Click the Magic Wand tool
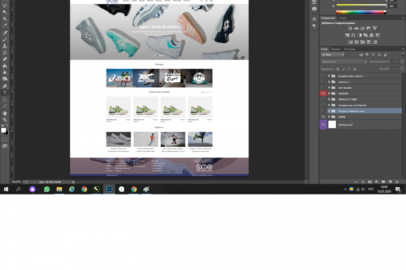The height and width of the screenshot is (270, 406). pyautogui.click(x=5, y=12)
